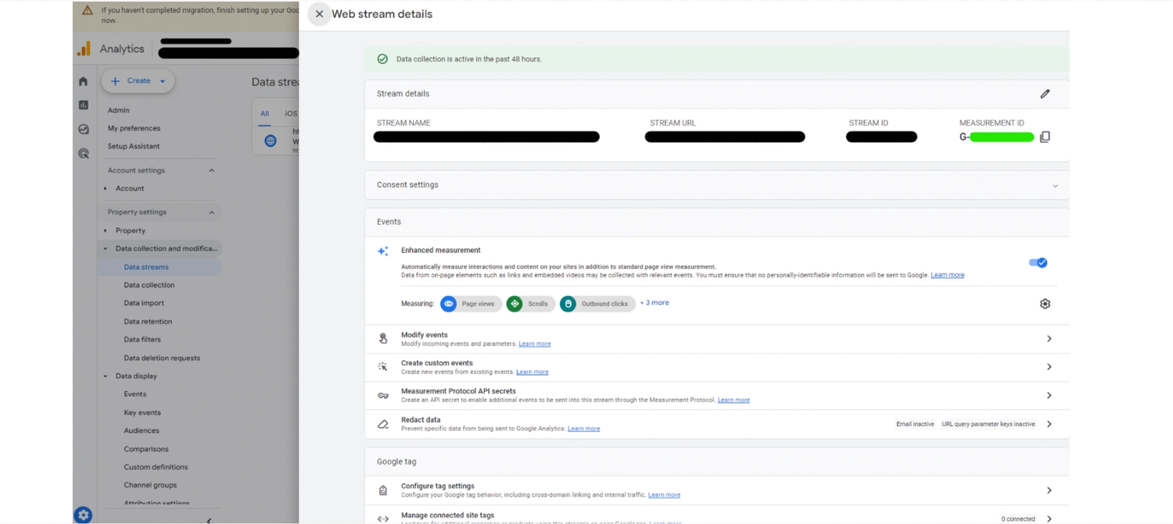This screenshot has width=1173, height=524.
Task: Expand the Consent settings section
Action: [x=1055, y=184]
